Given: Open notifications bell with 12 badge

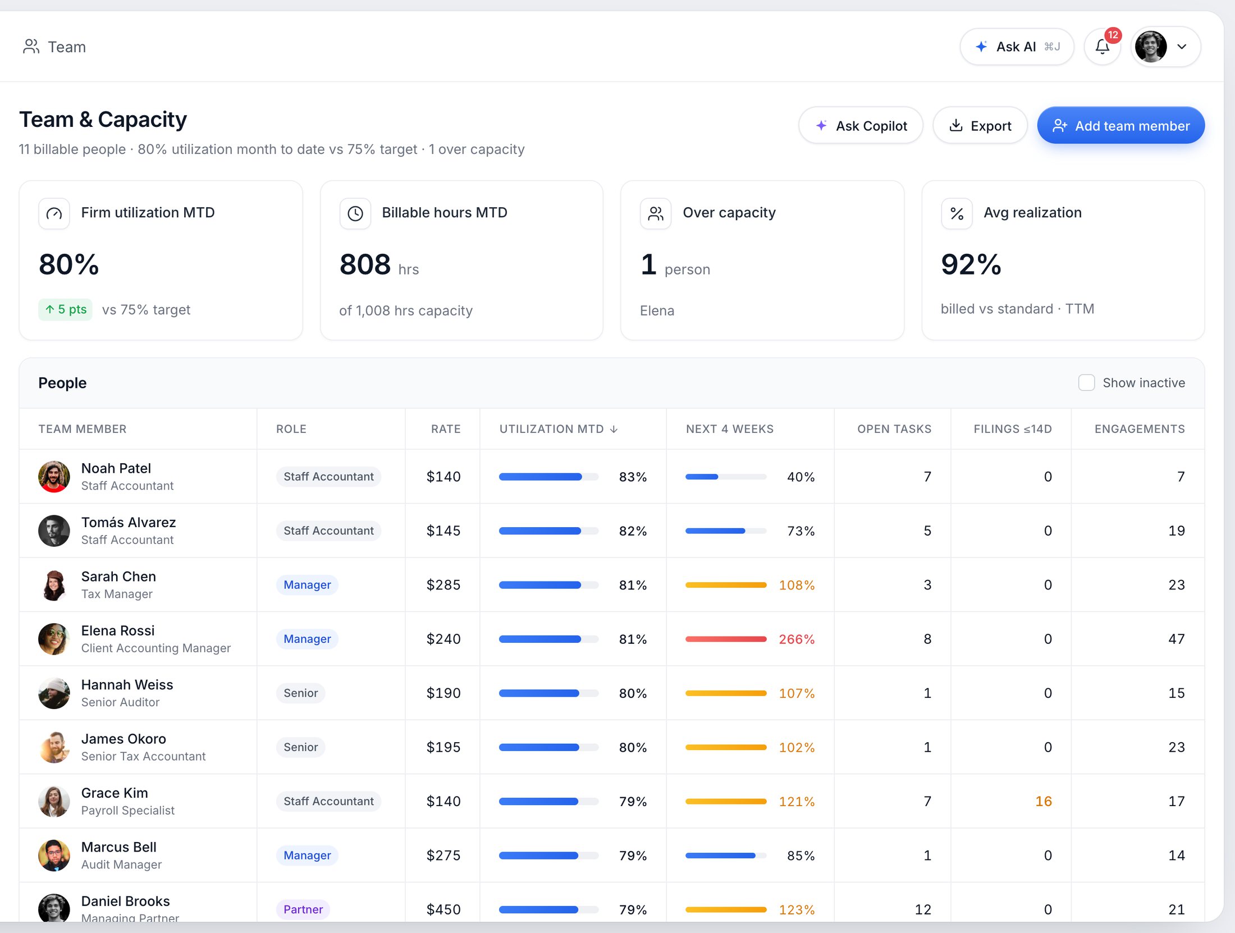Looking at the screenshot, I should click(x=1103, y=47).
